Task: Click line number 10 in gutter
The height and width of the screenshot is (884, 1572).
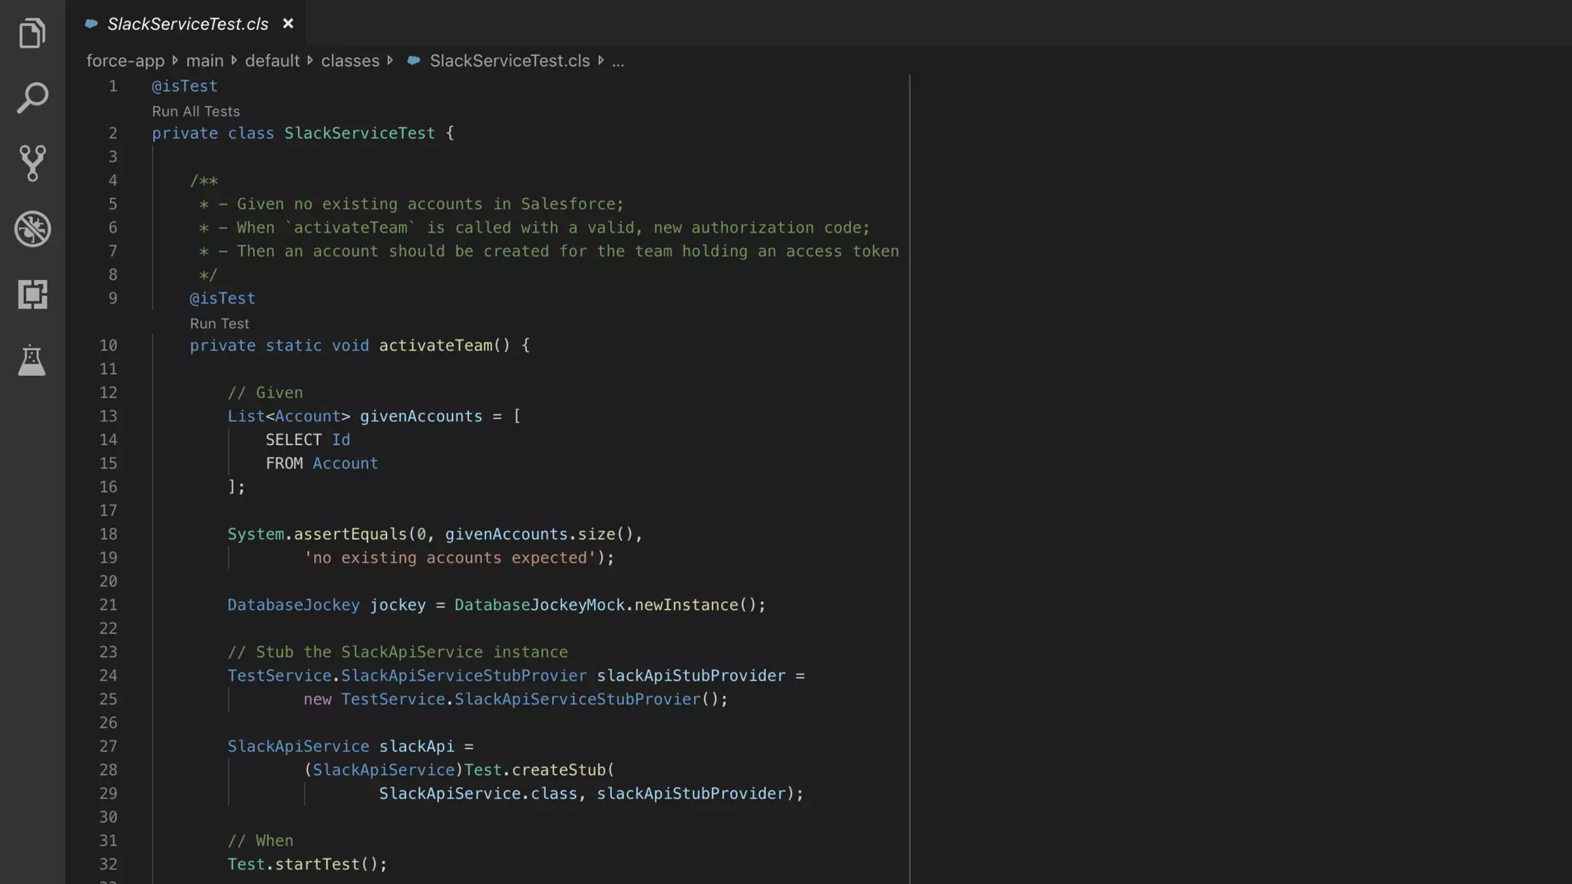Action: tap(108, 345)
